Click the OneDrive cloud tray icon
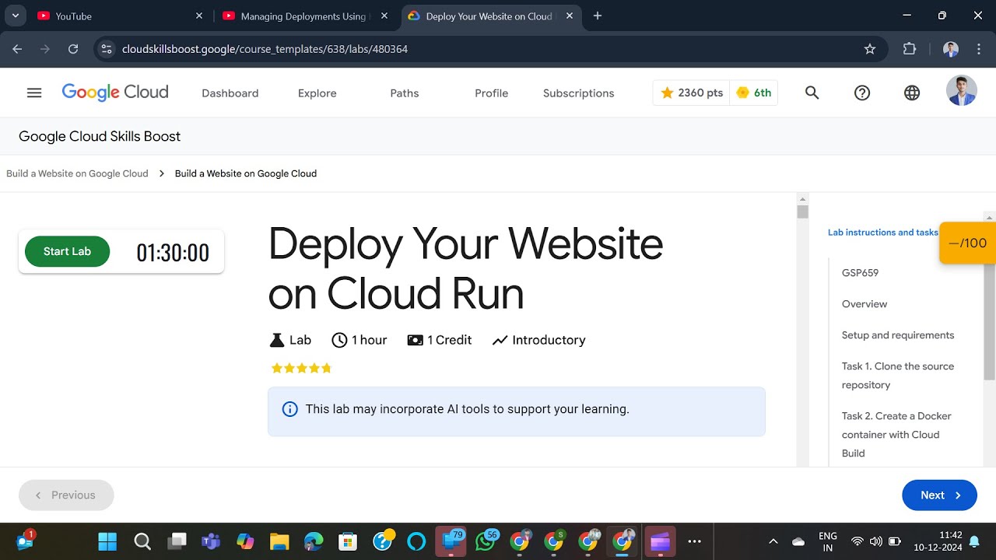Screen dimensions: 996x560 coord(798,541)
